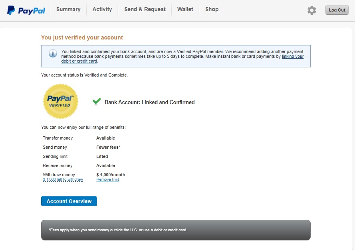Click the PayPal Verified gold seal
This screenshot has height=250, width=355.
61,101
